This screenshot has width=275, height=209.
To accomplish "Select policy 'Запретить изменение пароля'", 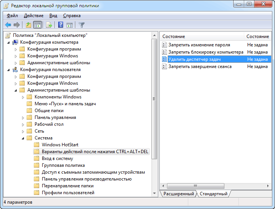I will [199, 45].
